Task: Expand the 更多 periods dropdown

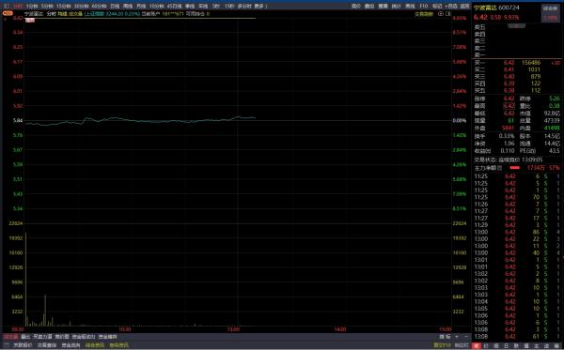Action: click(x=259, y=7)
